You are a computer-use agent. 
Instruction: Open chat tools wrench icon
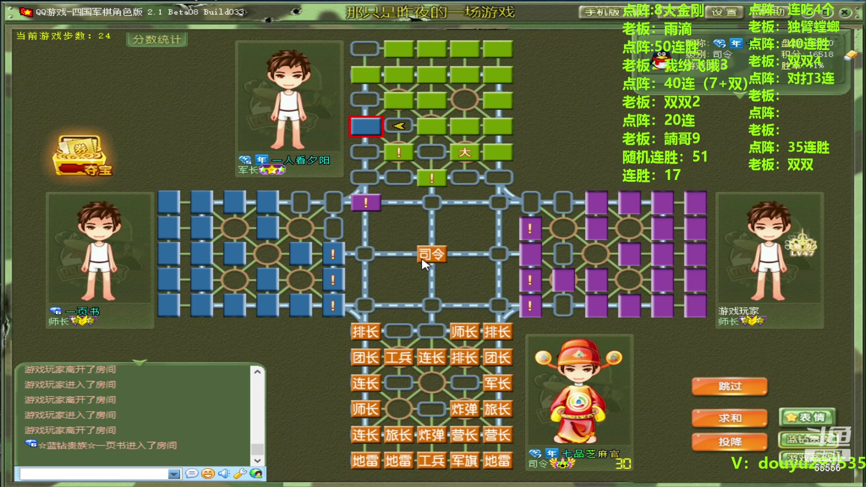tap(240, 473)
